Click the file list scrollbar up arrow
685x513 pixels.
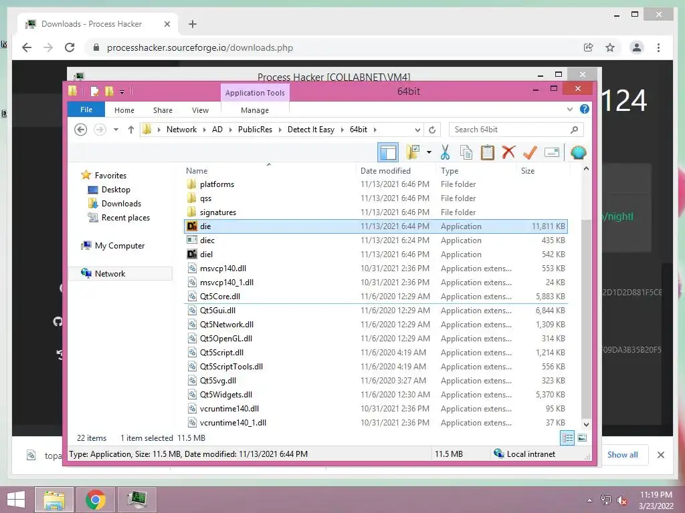tap(586, 169)
